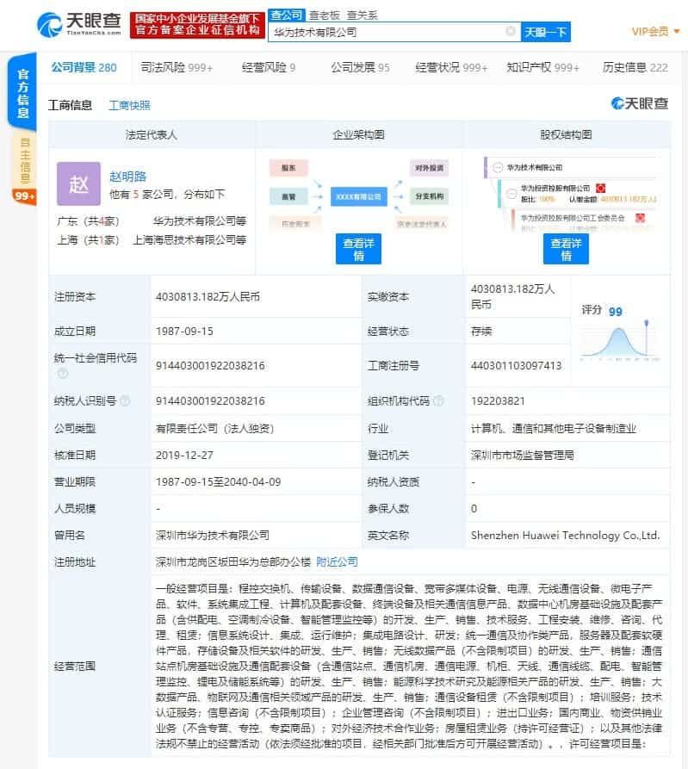Select registration number 440301103097413
This screenshot has height=769, width=688.
coord(516,365)
